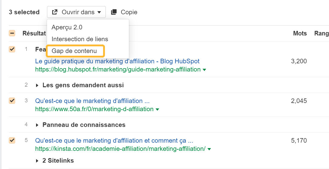Expand the hubspot.fr URL dropdown arrow

coord(204,70)
